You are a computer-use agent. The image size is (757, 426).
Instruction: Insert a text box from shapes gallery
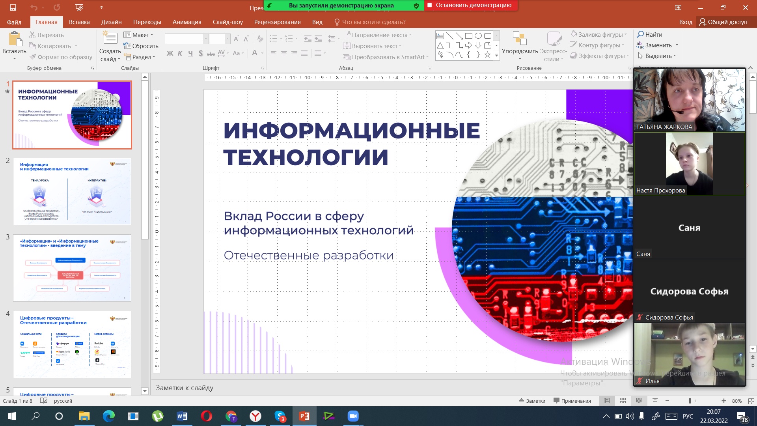pos(440,36)
